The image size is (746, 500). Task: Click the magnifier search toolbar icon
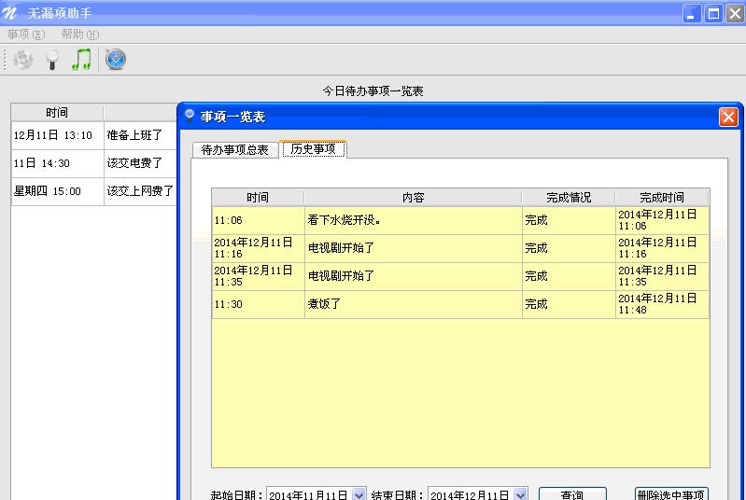tap(52, 60)
